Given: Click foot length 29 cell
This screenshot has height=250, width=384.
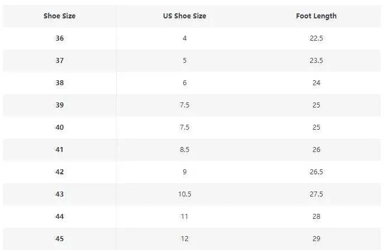Looking at the screenshot, I should [x=316, y=238].
